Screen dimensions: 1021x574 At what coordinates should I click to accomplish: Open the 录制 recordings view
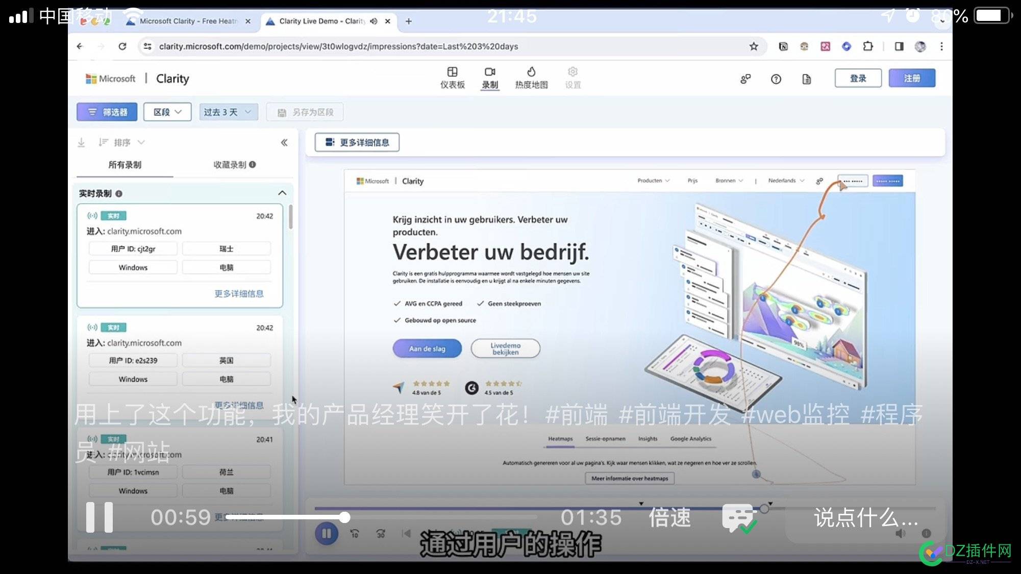point(490,78)
